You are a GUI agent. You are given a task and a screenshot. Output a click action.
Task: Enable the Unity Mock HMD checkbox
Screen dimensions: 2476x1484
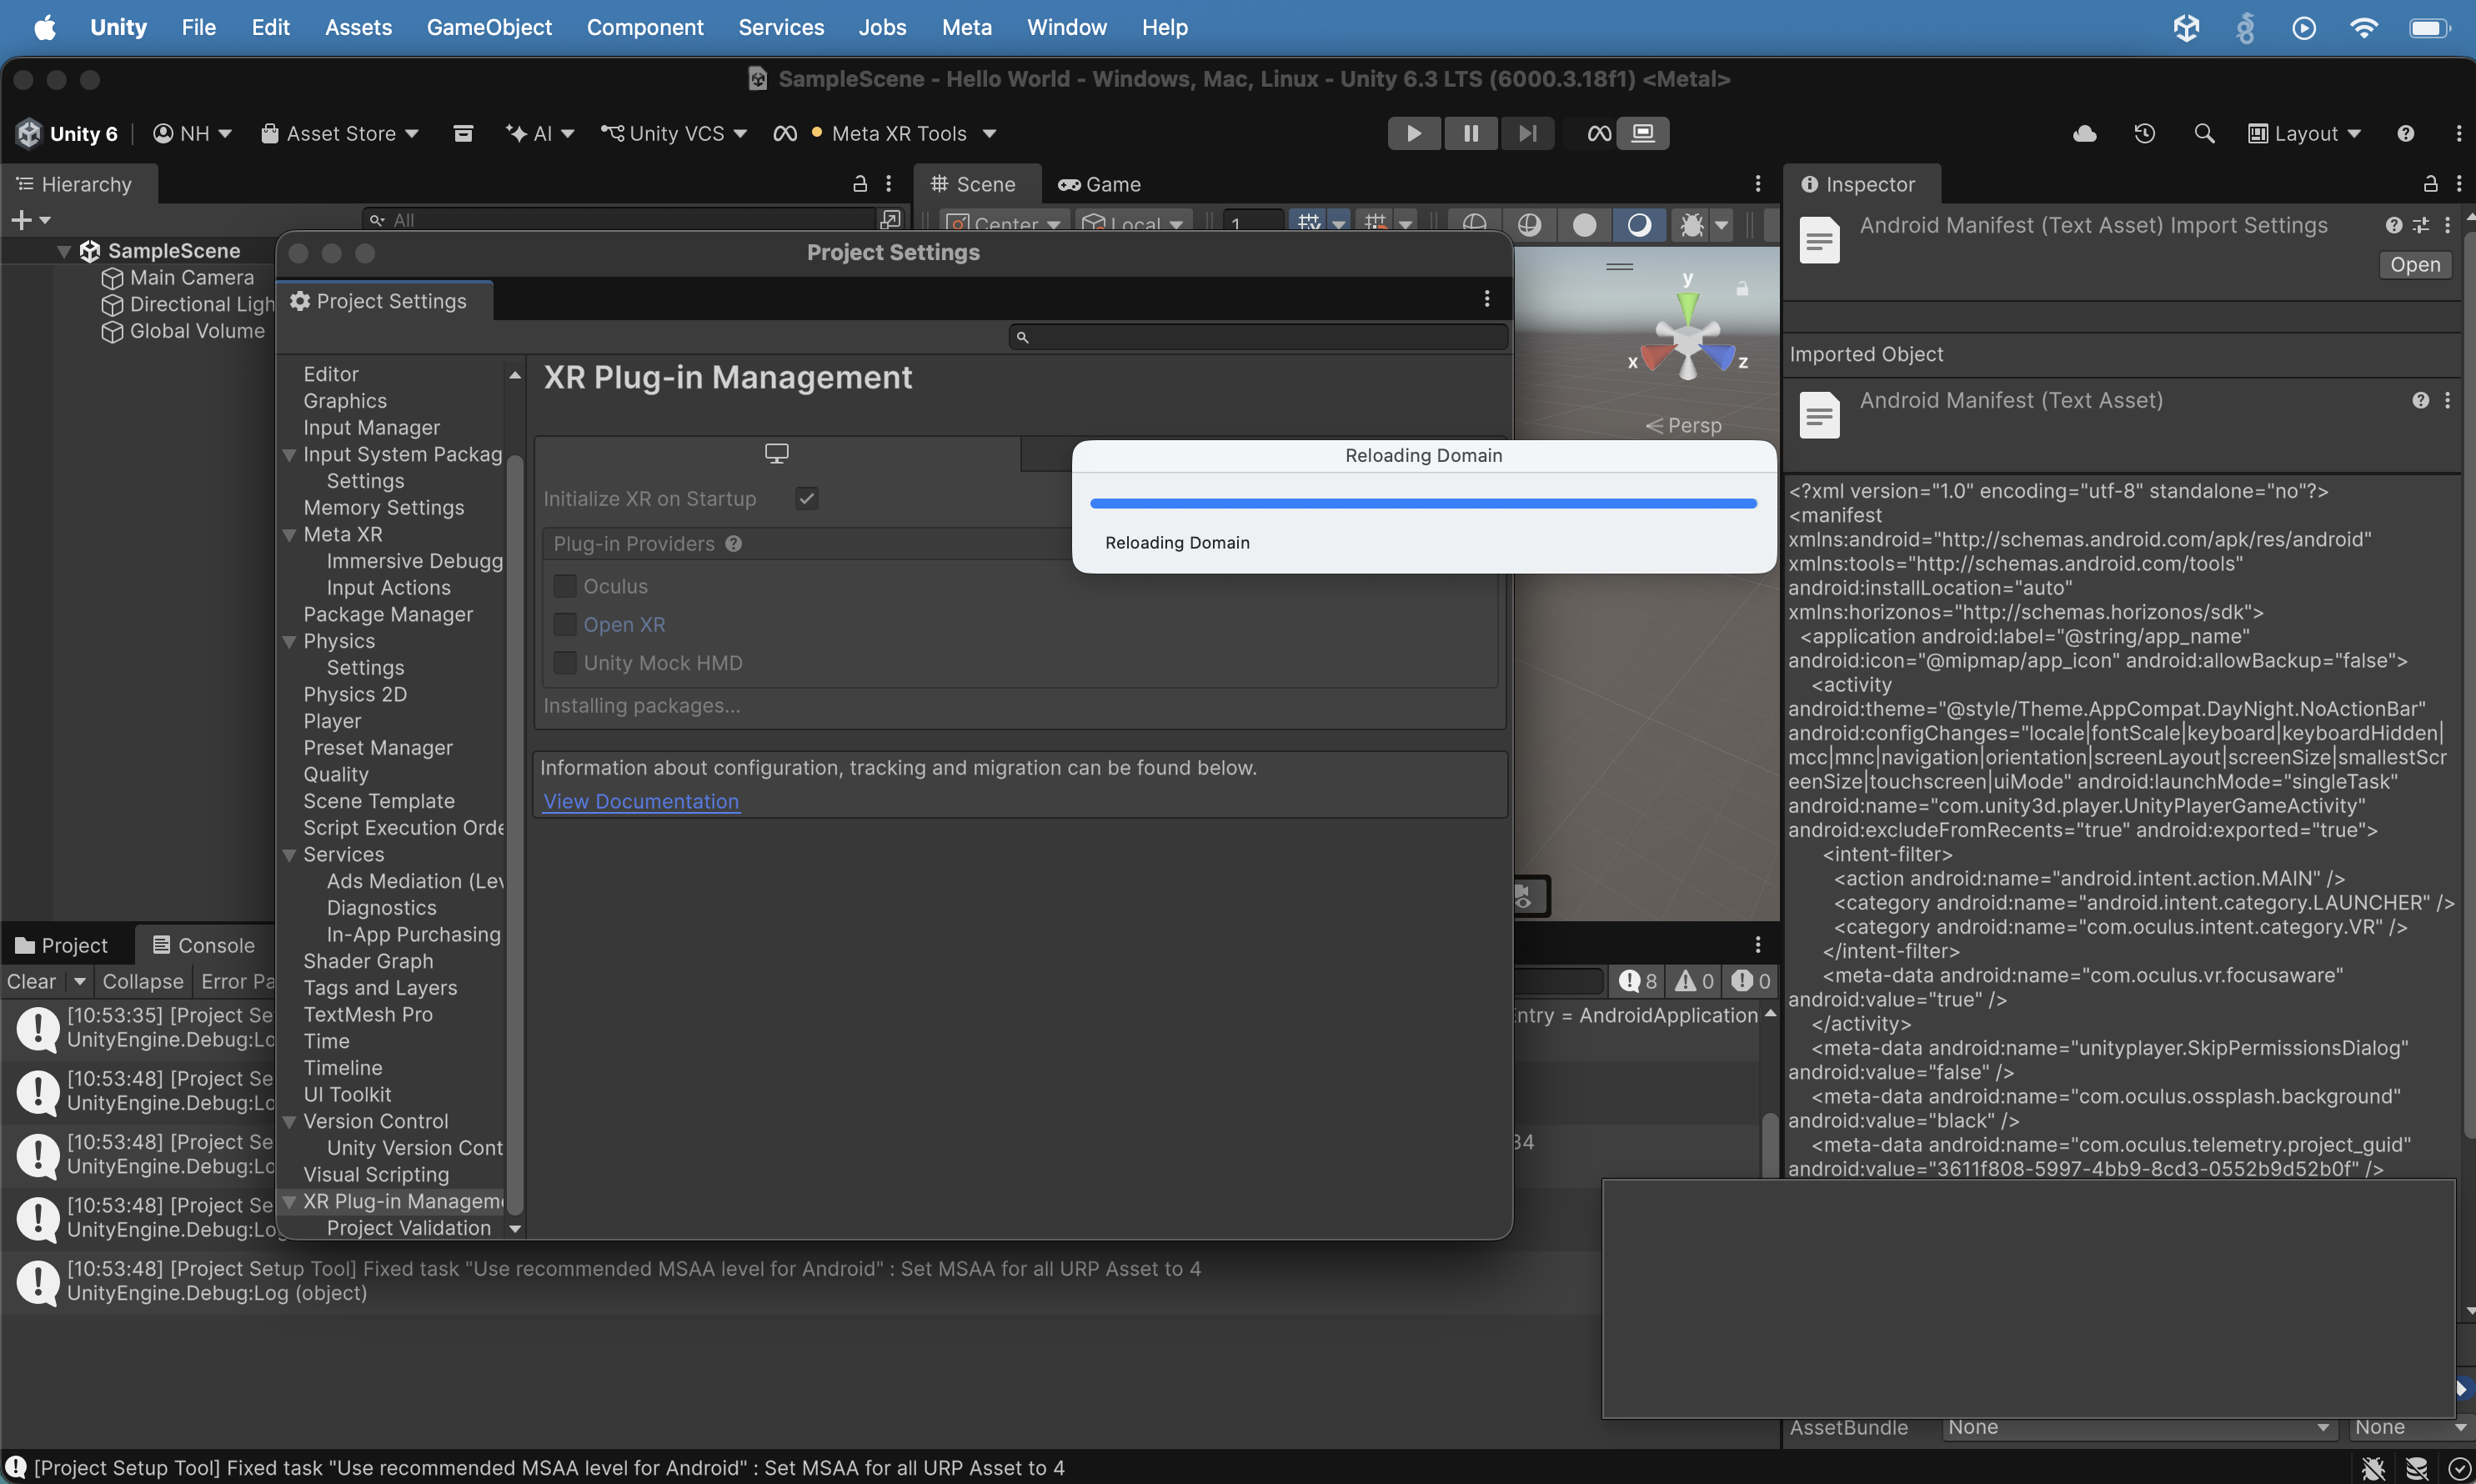pyautogui.click(x=565, y=663)
